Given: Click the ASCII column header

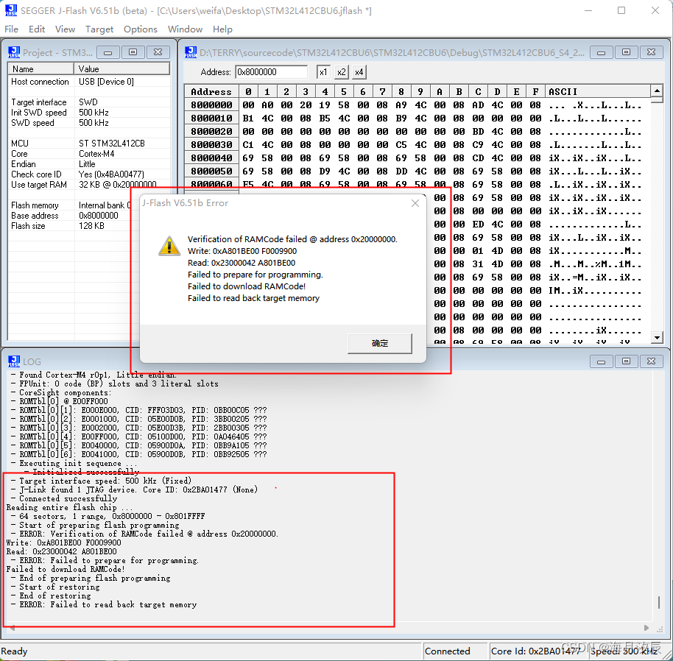Looking at the screenshot, I should coord(597,91).
